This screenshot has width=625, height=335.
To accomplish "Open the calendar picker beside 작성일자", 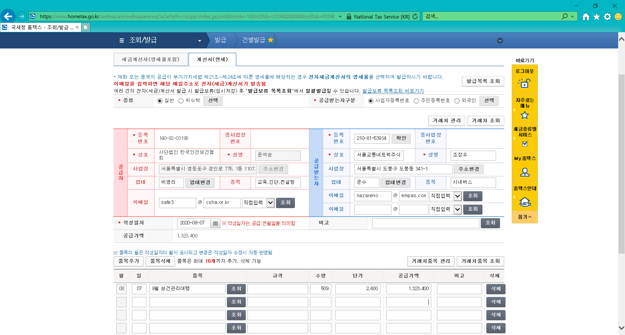I will 215,223.
